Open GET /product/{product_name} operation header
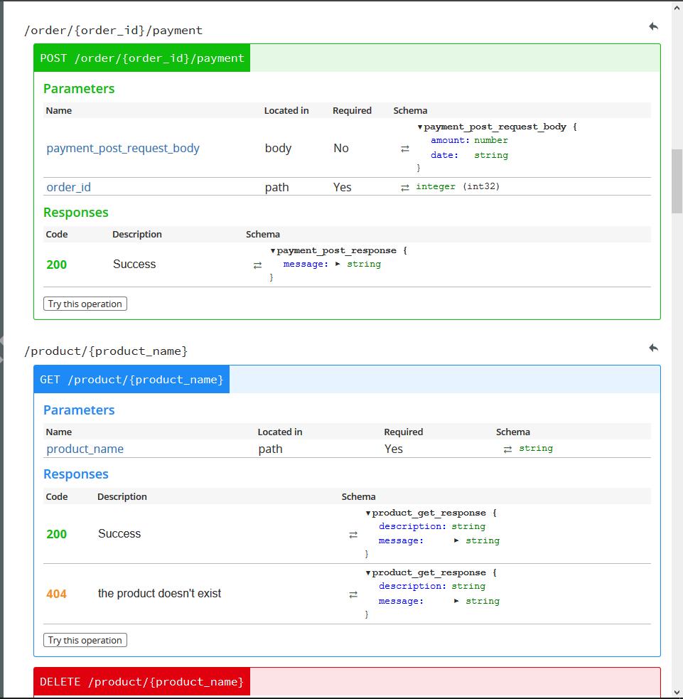The width and height of the screenshot is (683, 699). (x=131, y=380)
